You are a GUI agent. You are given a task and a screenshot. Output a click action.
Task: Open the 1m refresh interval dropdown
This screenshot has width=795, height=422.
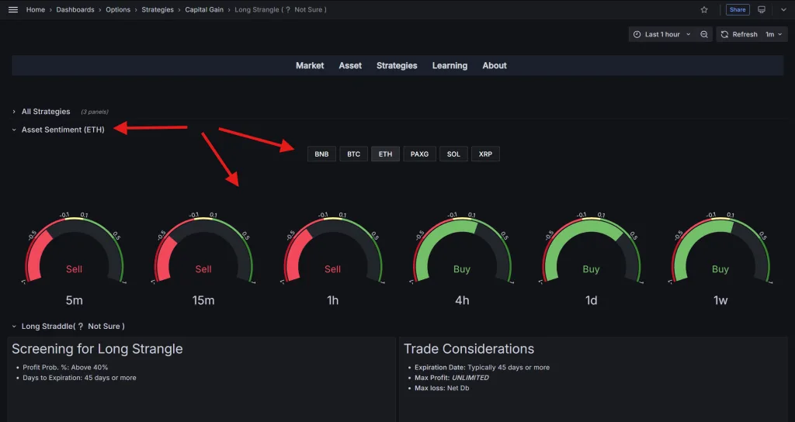(774, 34)
